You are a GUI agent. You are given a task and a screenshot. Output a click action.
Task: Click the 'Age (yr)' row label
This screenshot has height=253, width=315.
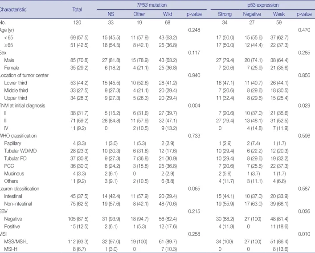tap(7, 30)
